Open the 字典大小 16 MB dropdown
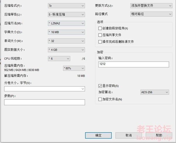Screen dimensions: 176x143 tap(66, 32)
